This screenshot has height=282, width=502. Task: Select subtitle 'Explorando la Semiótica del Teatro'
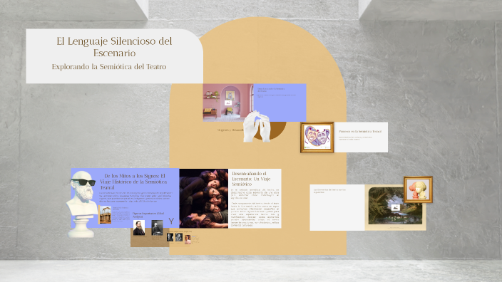point(109,66)
